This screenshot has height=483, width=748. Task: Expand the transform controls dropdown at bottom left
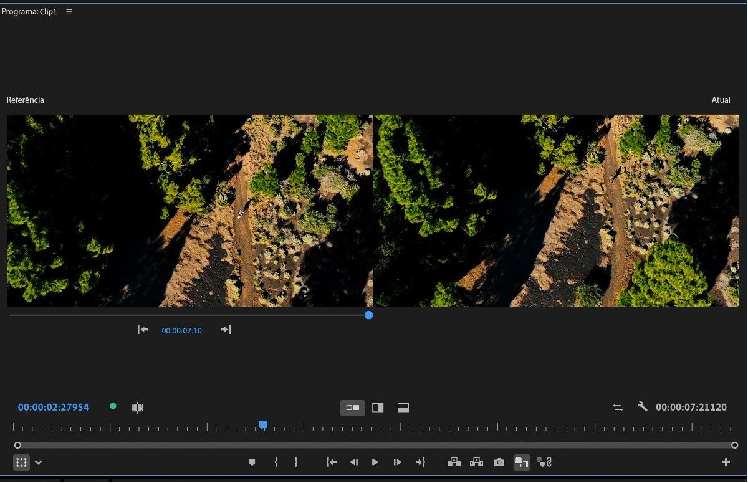[38, 462]
